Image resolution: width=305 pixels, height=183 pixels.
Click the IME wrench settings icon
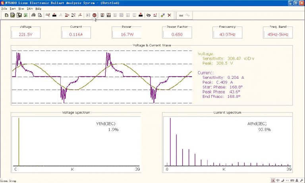click(x=301, y=181)
